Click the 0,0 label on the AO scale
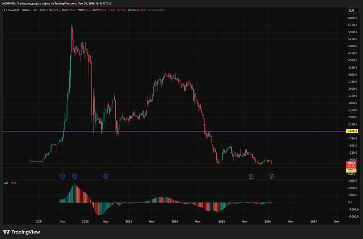 [x=350, y=202]
